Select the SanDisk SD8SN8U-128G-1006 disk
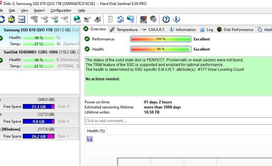 coord(40,59)
